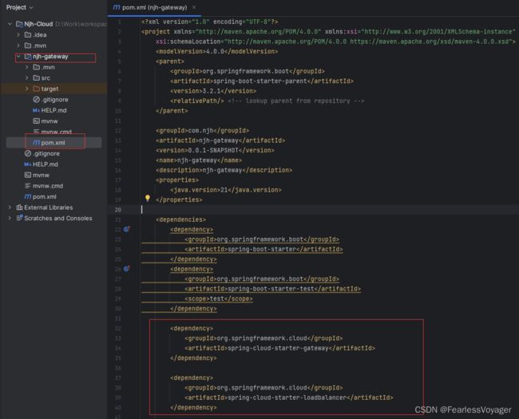The width and height of the screenshot is (519, 419).
Task: Collapse the njh-gateway module node
Action: pos(18,56)
